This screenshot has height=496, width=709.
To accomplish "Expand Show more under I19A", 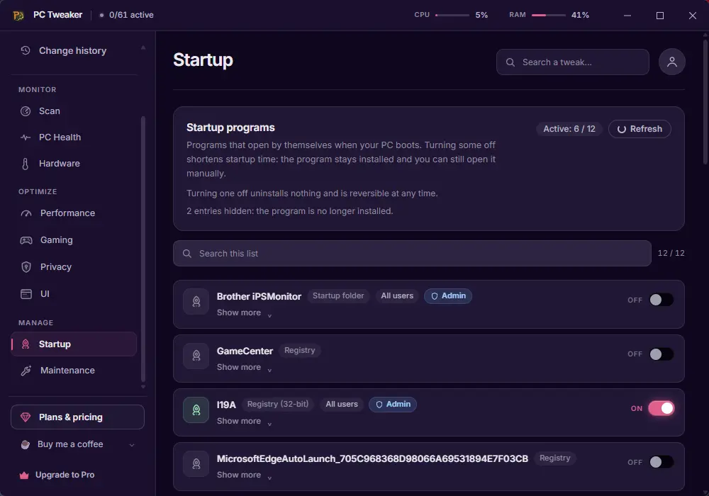I will [244, 422].
